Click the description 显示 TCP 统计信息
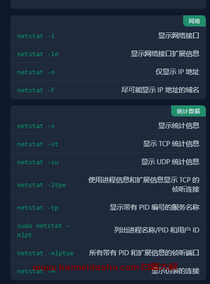The image size is (210, 284). point(171,144)
